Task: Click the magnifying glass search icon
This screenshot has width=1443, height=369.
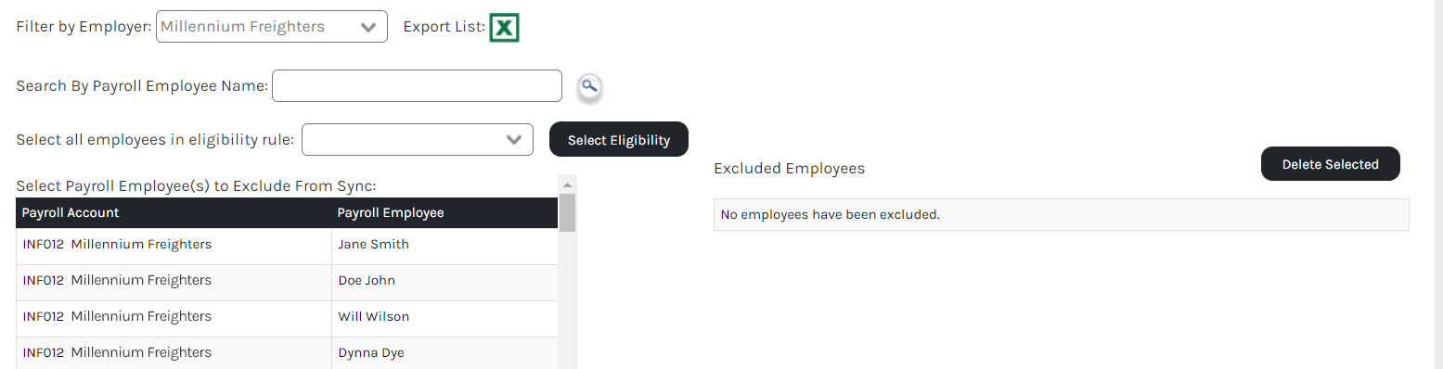Action: (589, 87)
